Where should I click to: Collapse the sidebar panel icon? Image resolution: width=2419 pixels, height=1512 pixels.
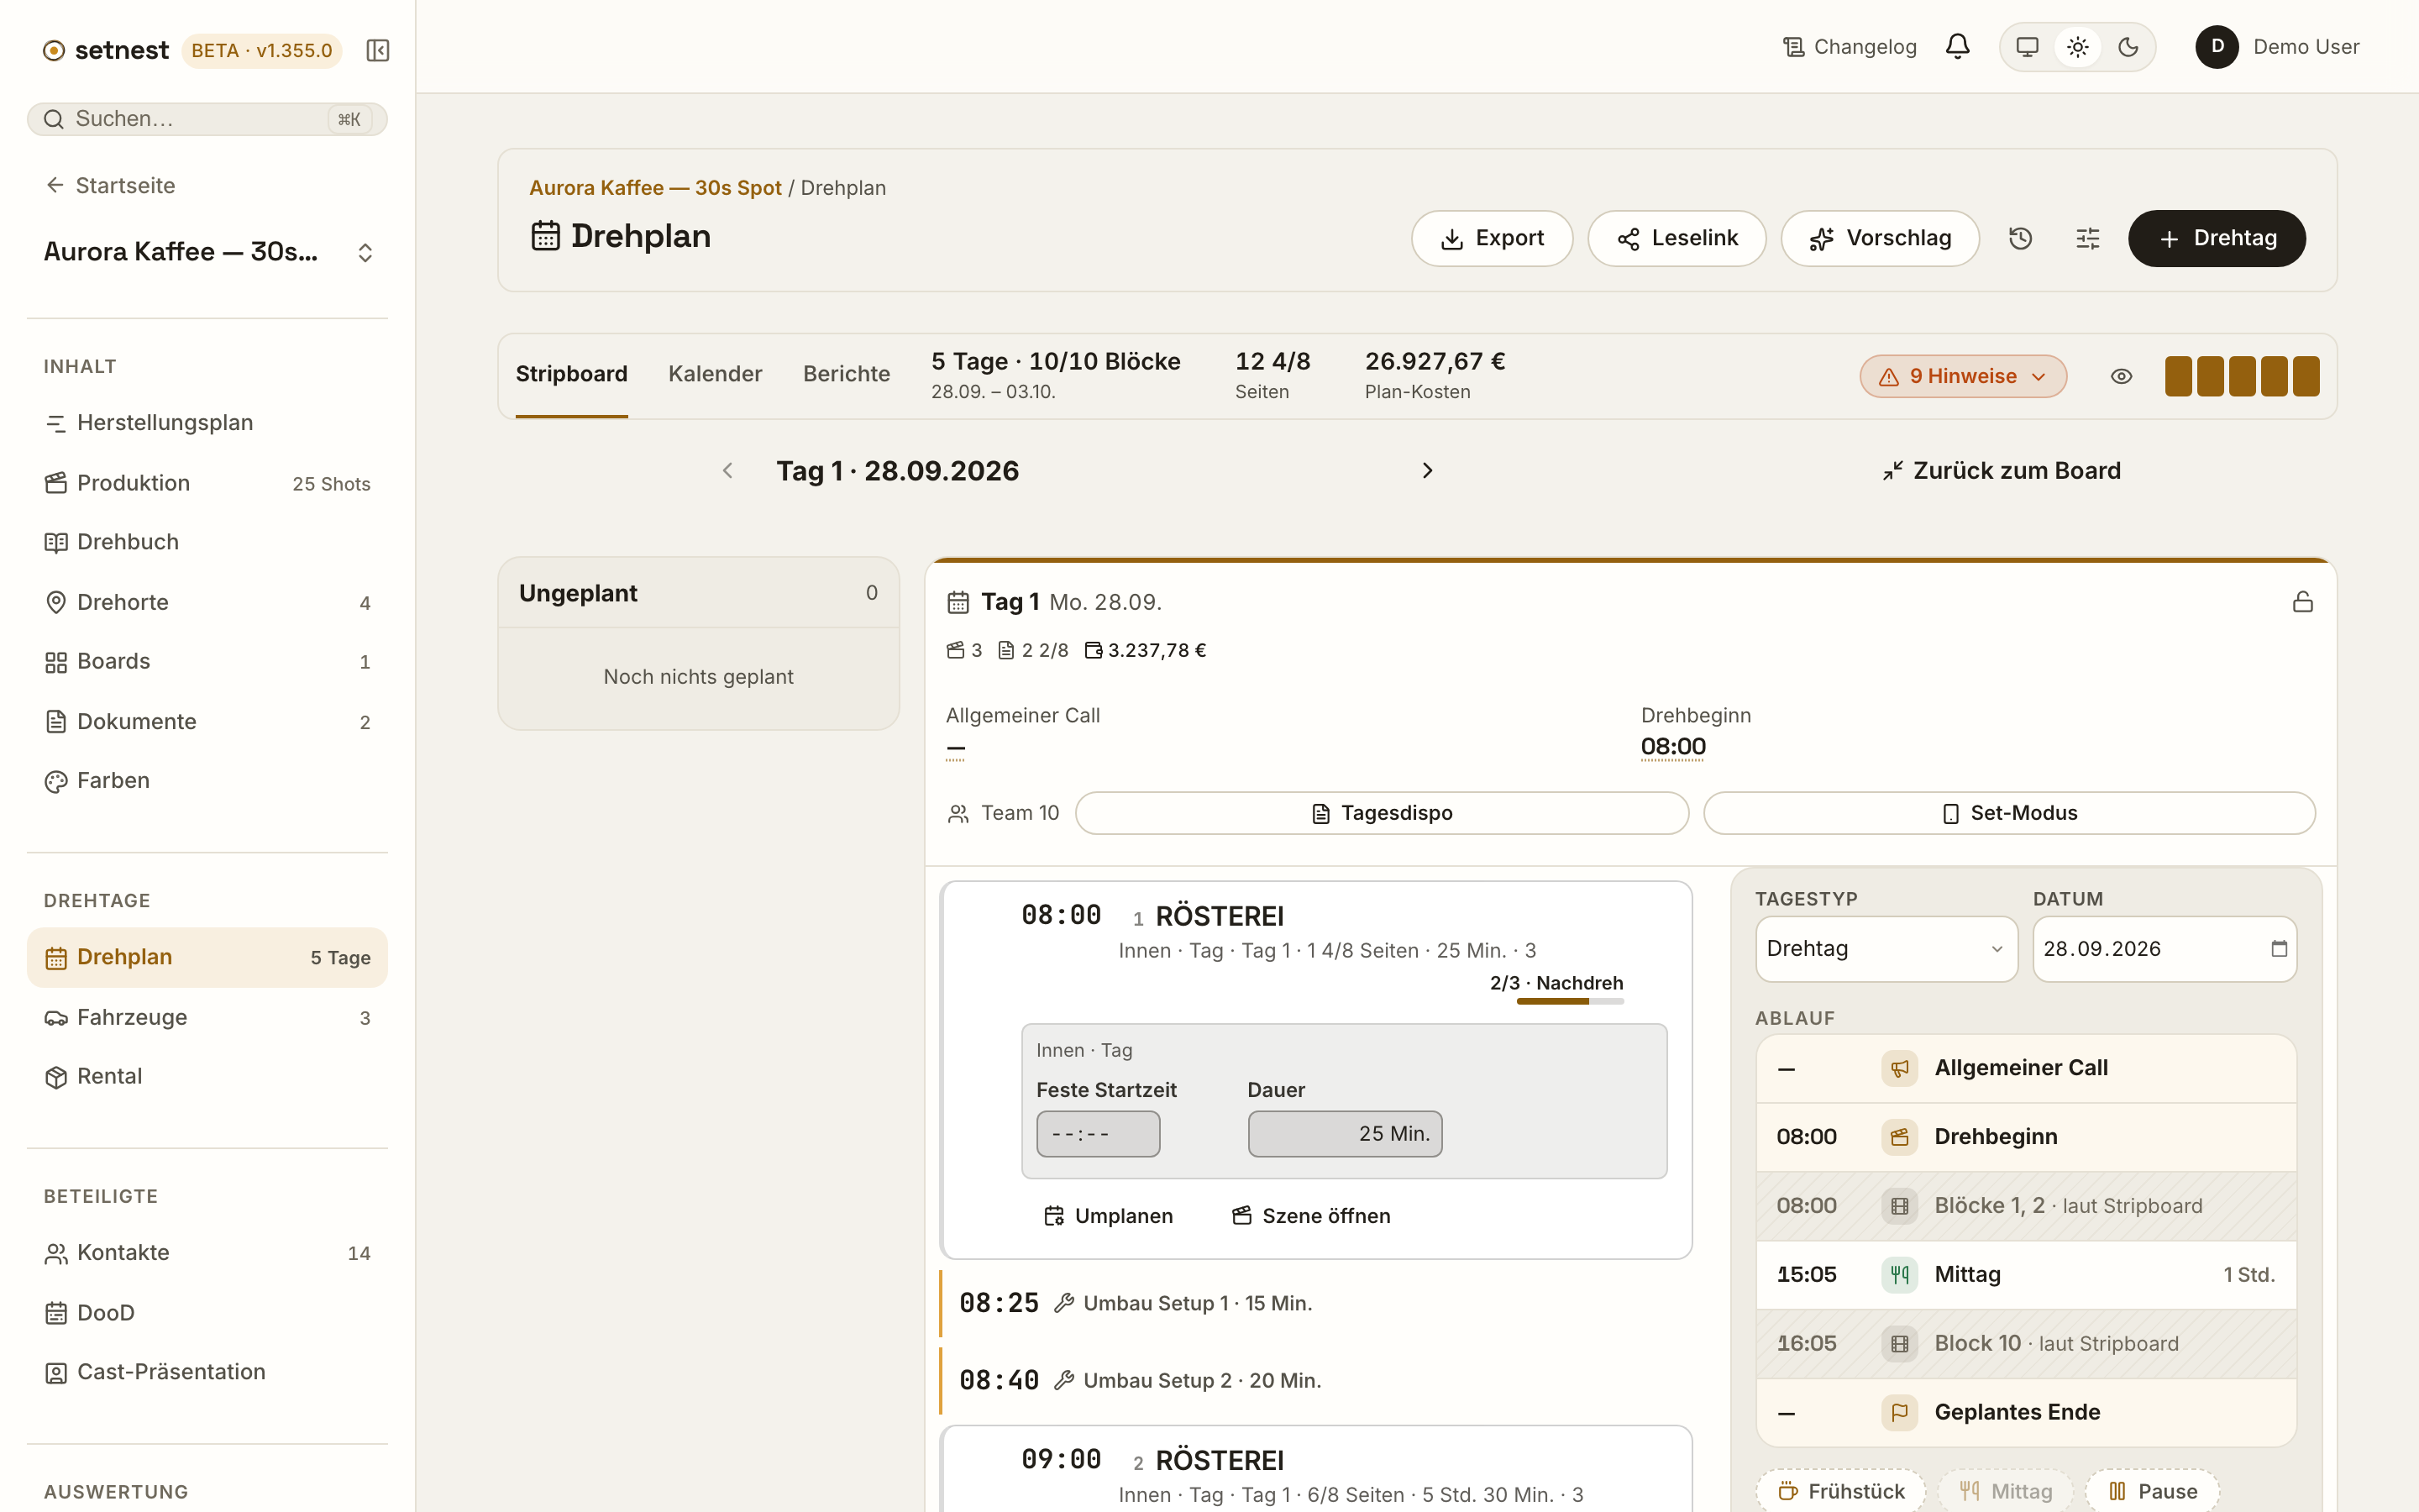click(x=378, y=50)
